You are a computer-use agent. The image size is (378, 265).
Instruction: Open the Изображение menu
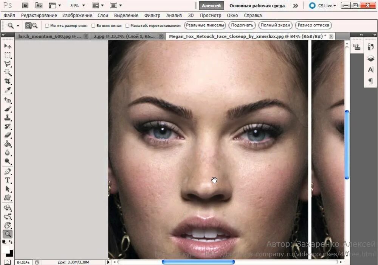coord(77,16)
